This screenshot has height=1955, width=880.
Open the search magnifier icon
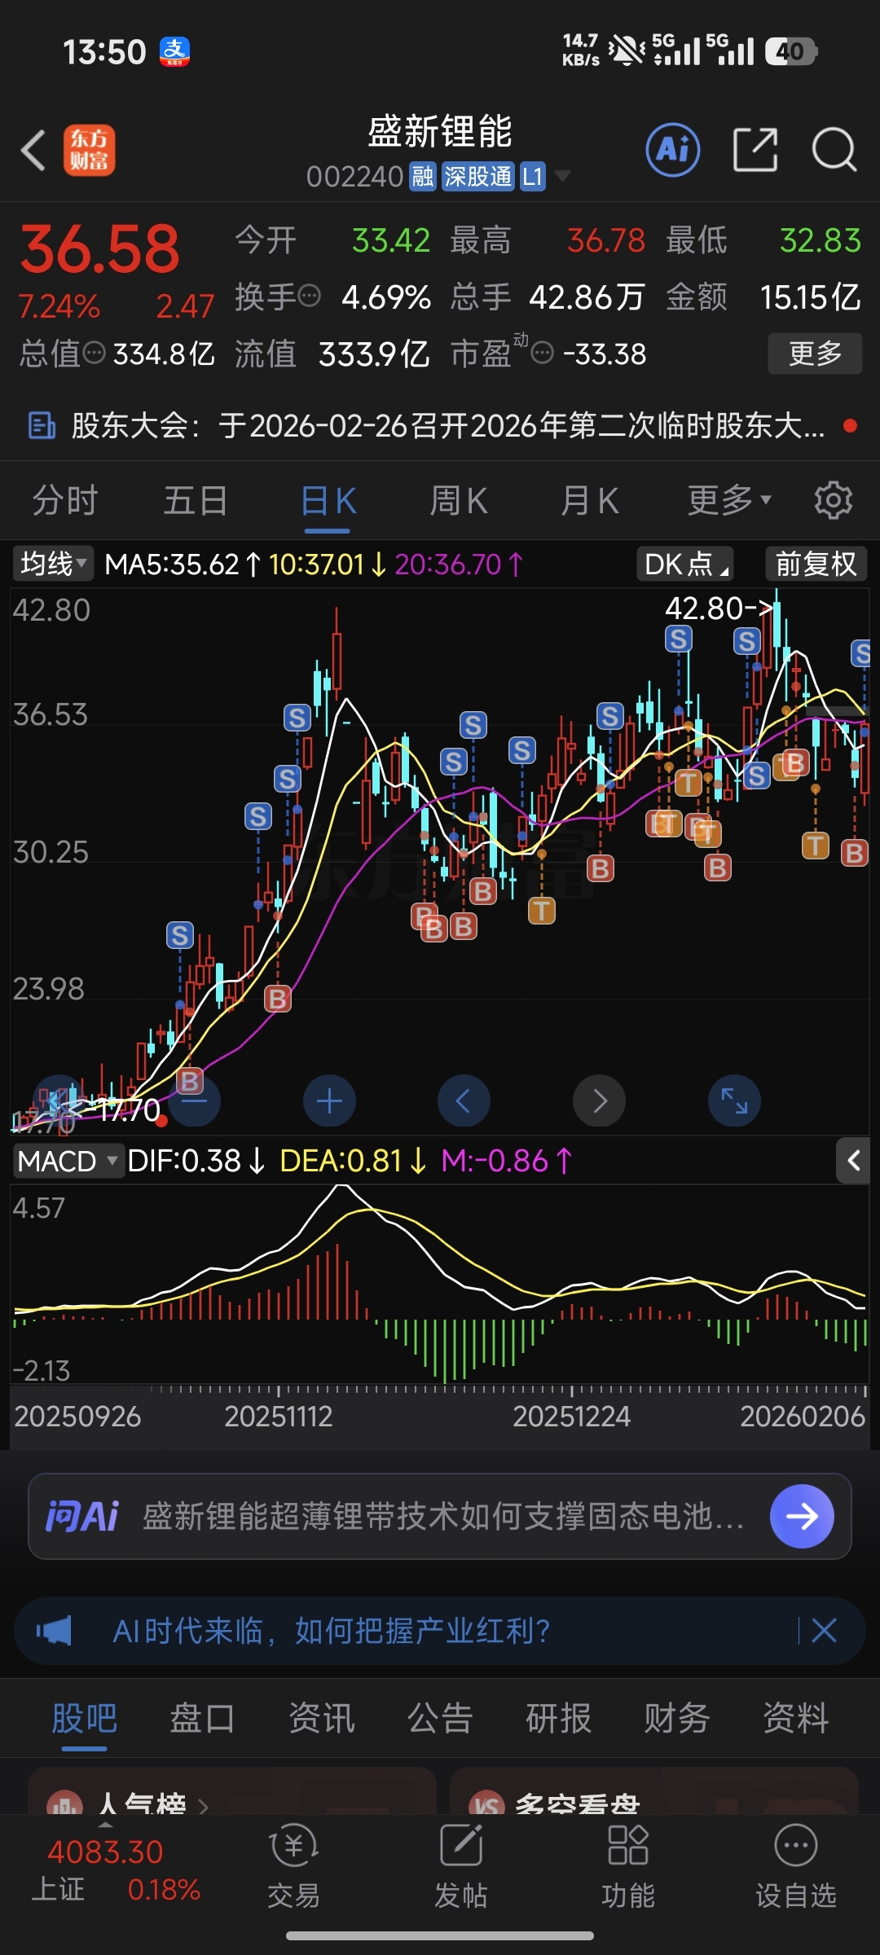(x=834, y=150)
